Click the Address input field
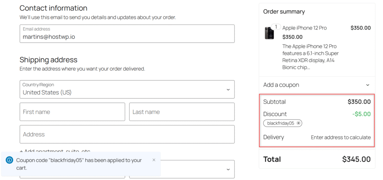Image resolution: width=383 pixels, height=180 pixels. pos(127,134)
